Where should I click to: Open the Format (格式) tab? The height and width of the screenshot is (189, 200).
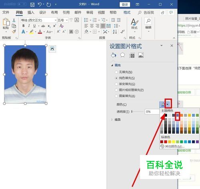[x=127, y=12]
